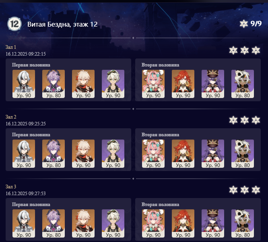
Task: Click Первая половина heading in Зал 3
Action: [31, 204]
